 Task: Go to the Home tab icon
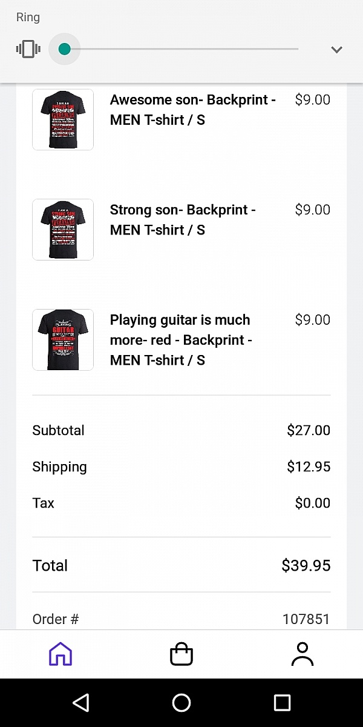[60, 654]
